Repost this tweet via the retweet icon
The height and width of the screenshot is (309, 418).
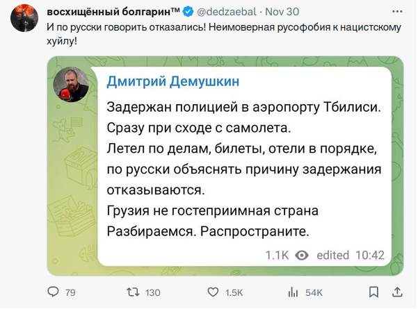tap(133, 292)
